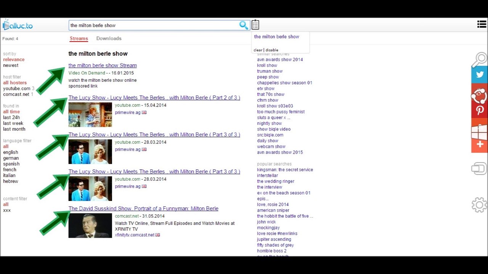Open popular search 'horrible boss 2'
The width and height of the screenshot is (488, 274).
271,251
